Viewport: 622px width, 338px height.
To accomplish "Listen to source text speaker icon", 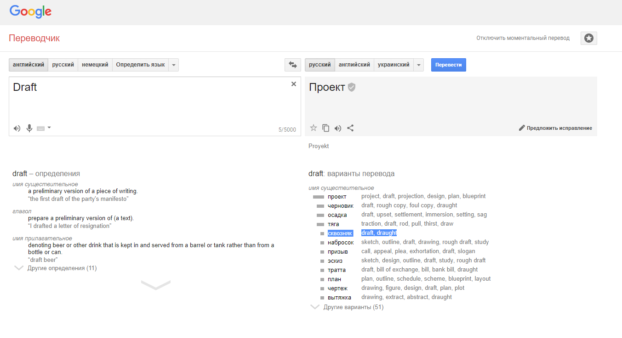I will pos(17,128).
